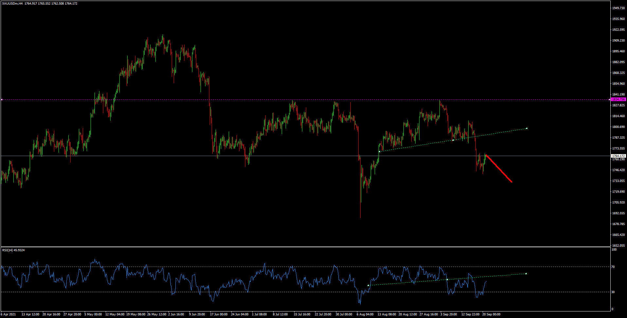Select left anchor of RSI green trendline
This screenshot has height=318, width=627.
tap(368, 286)
